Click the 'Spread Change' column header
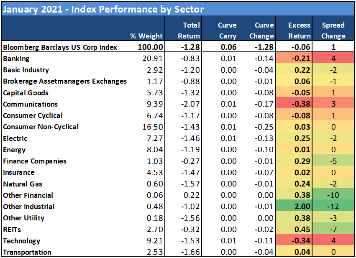Image resolution: width=356 pixels, height=258 pixels. [333, 31]
